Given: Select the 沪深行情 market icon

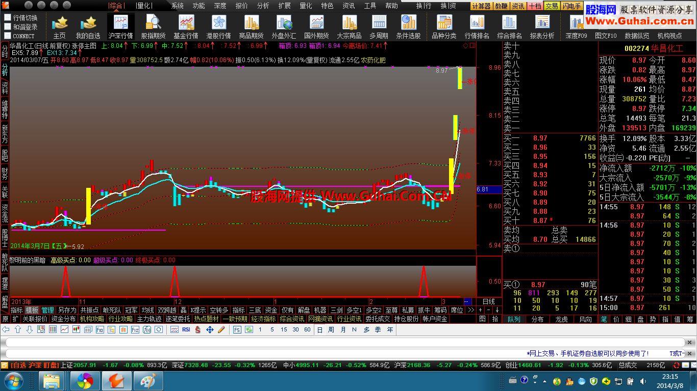Looking at the screenshot, I should click(120, 26).
